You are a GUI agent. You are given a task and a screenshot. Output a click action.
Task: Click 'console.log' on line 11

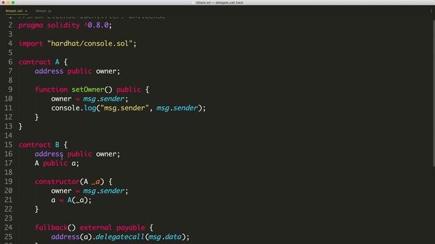[73, 108]
